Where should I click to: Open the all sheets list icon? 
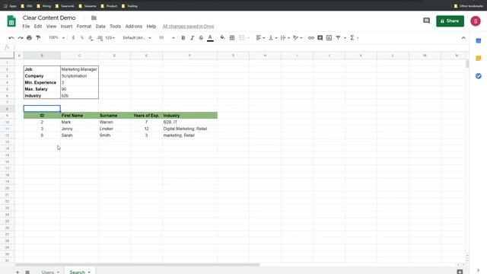coord(27,272)
